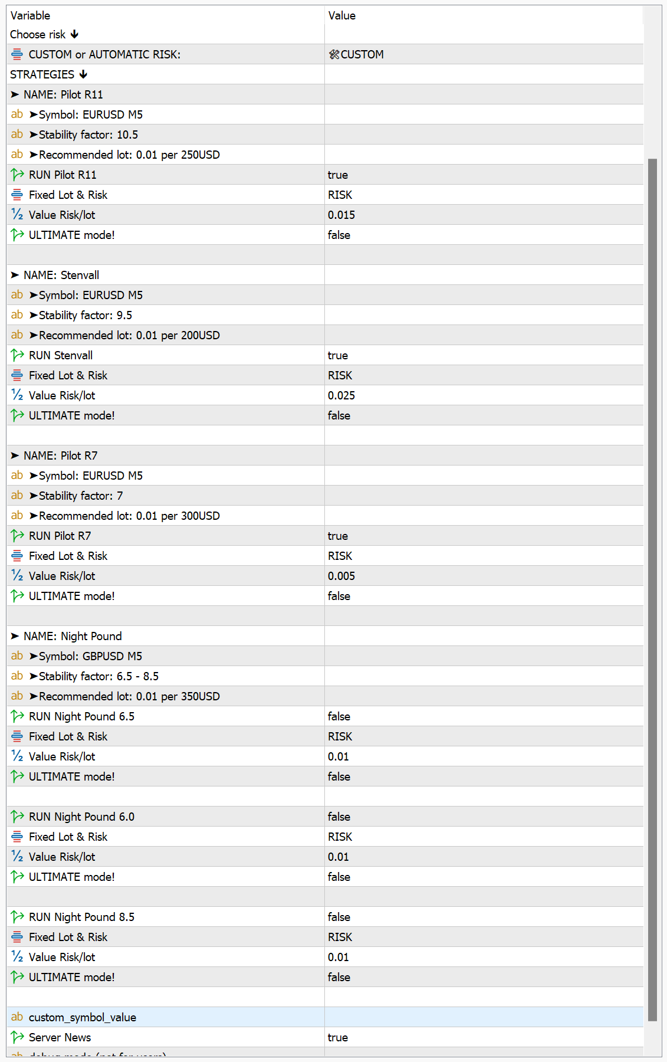Click the Value column header
Image resolution: width=667 pixels, height=1062 pixels.
tap(342, 15)
